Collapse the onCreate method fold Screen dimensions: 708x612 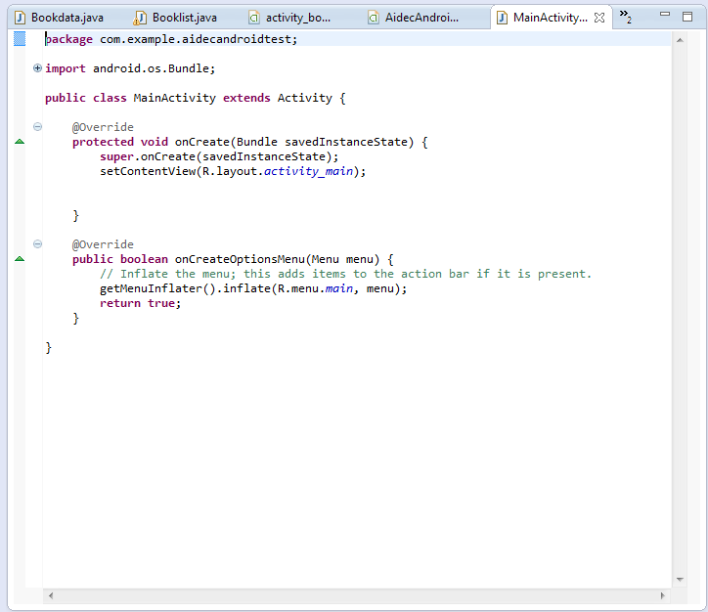tap(37, 127)
